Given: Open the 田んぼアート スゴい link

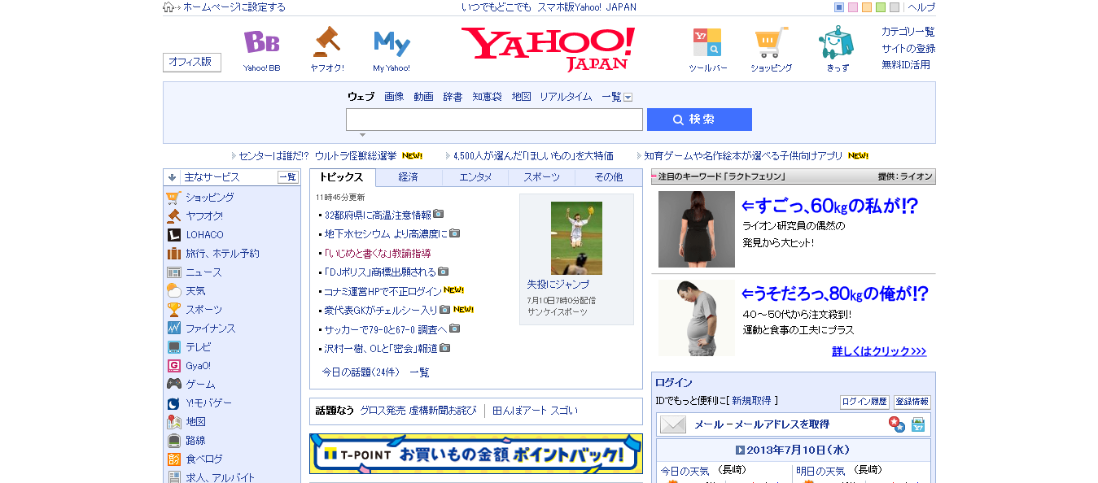Looking at the screenshot, I should point(535,411).
